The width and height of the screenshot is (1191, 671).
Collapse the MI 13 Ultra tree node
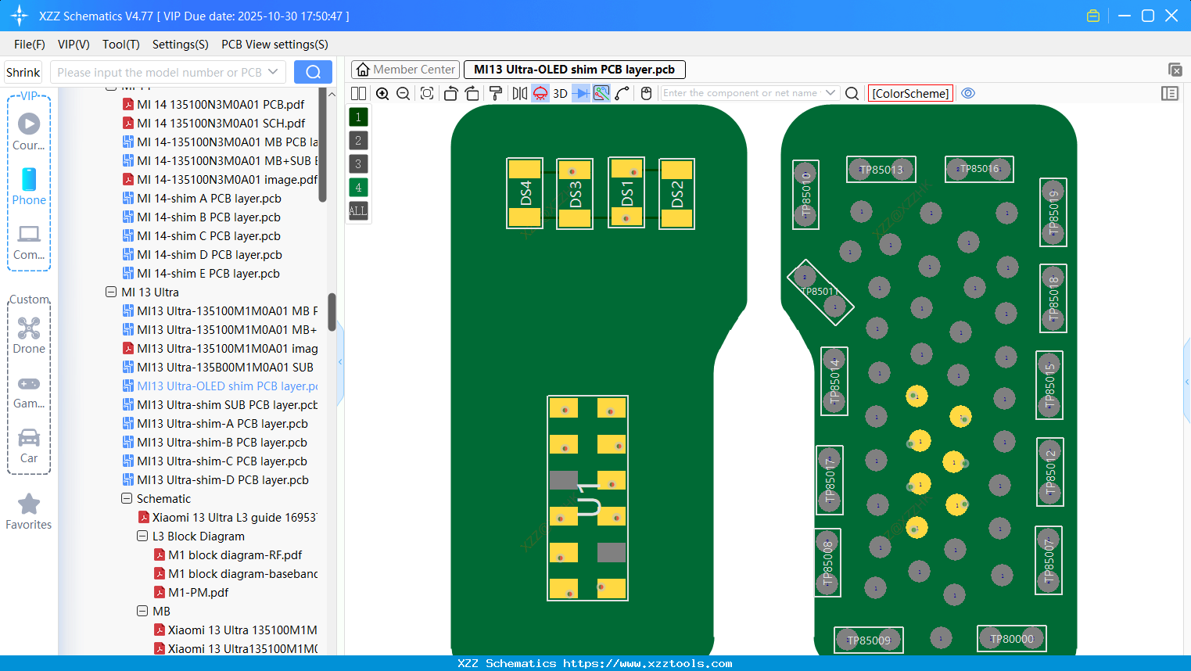point(110,292)
